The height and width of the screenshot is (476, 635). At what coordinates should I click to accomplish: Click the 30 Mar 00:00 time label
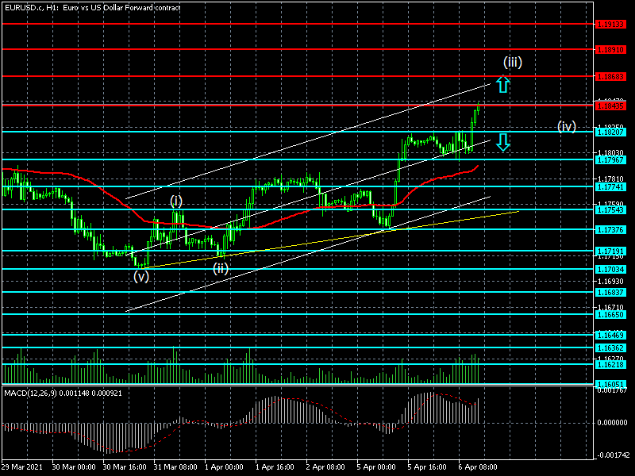click(x=74, y=466)
